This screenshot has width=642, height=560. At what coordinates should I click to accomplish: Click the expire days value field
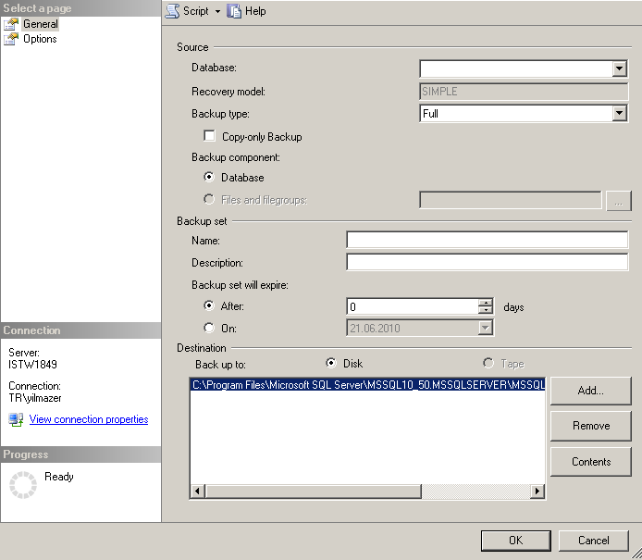[413, 306]
